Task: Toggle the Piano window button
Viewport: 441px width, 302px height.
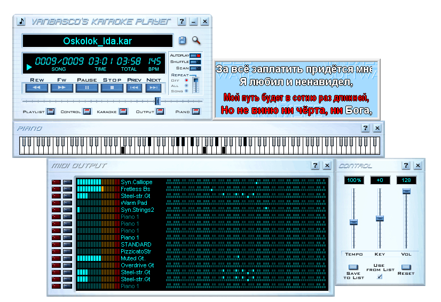Action: point(195,112)
